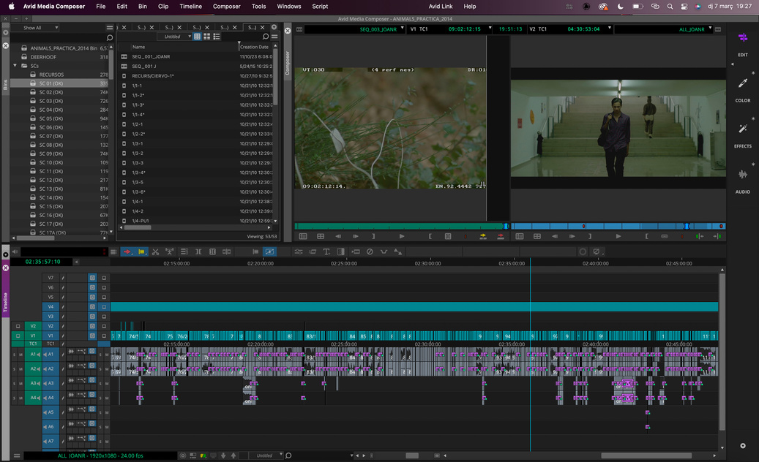Click the timeline search magnifier icon
The image size is (759, 462).
[x=288, y=455]
